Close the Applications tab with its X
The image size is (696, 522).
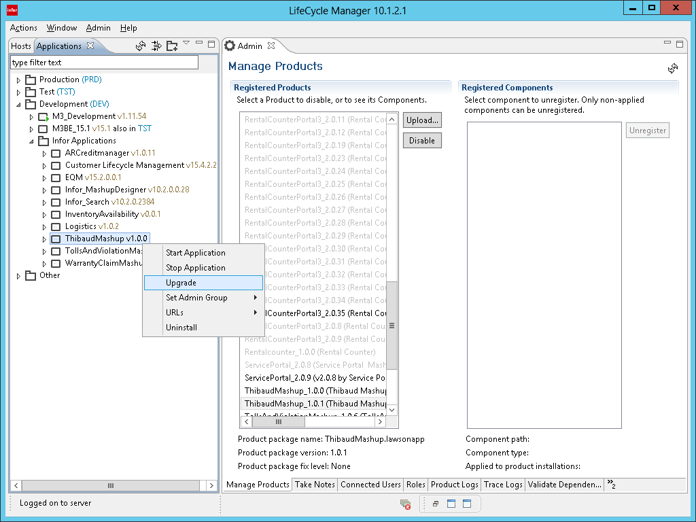[90, 46]
